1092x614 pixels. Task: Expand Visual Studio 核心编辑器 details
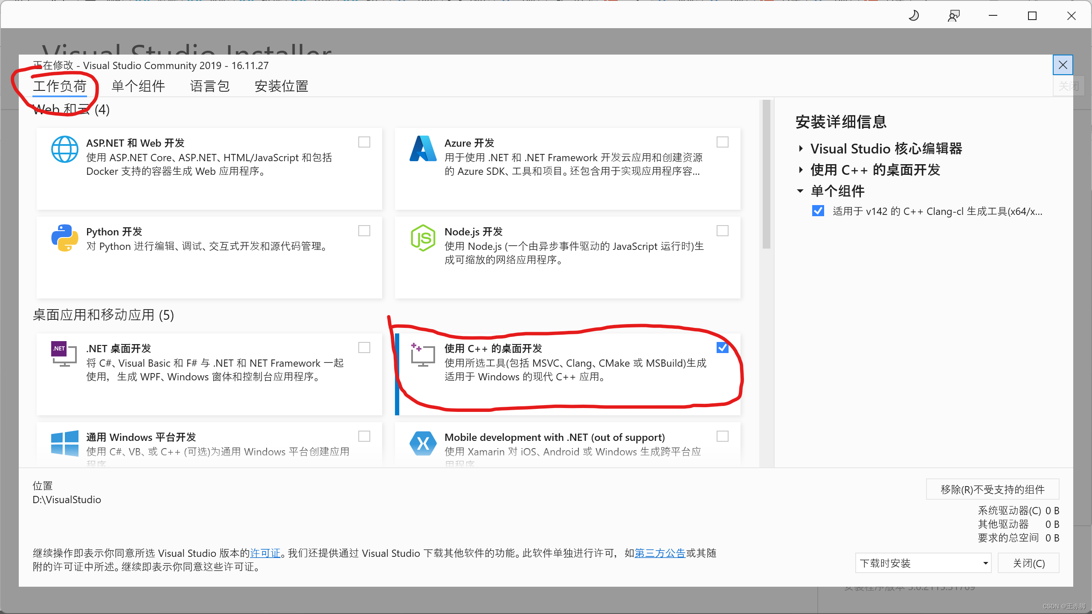tap(801, 149)
